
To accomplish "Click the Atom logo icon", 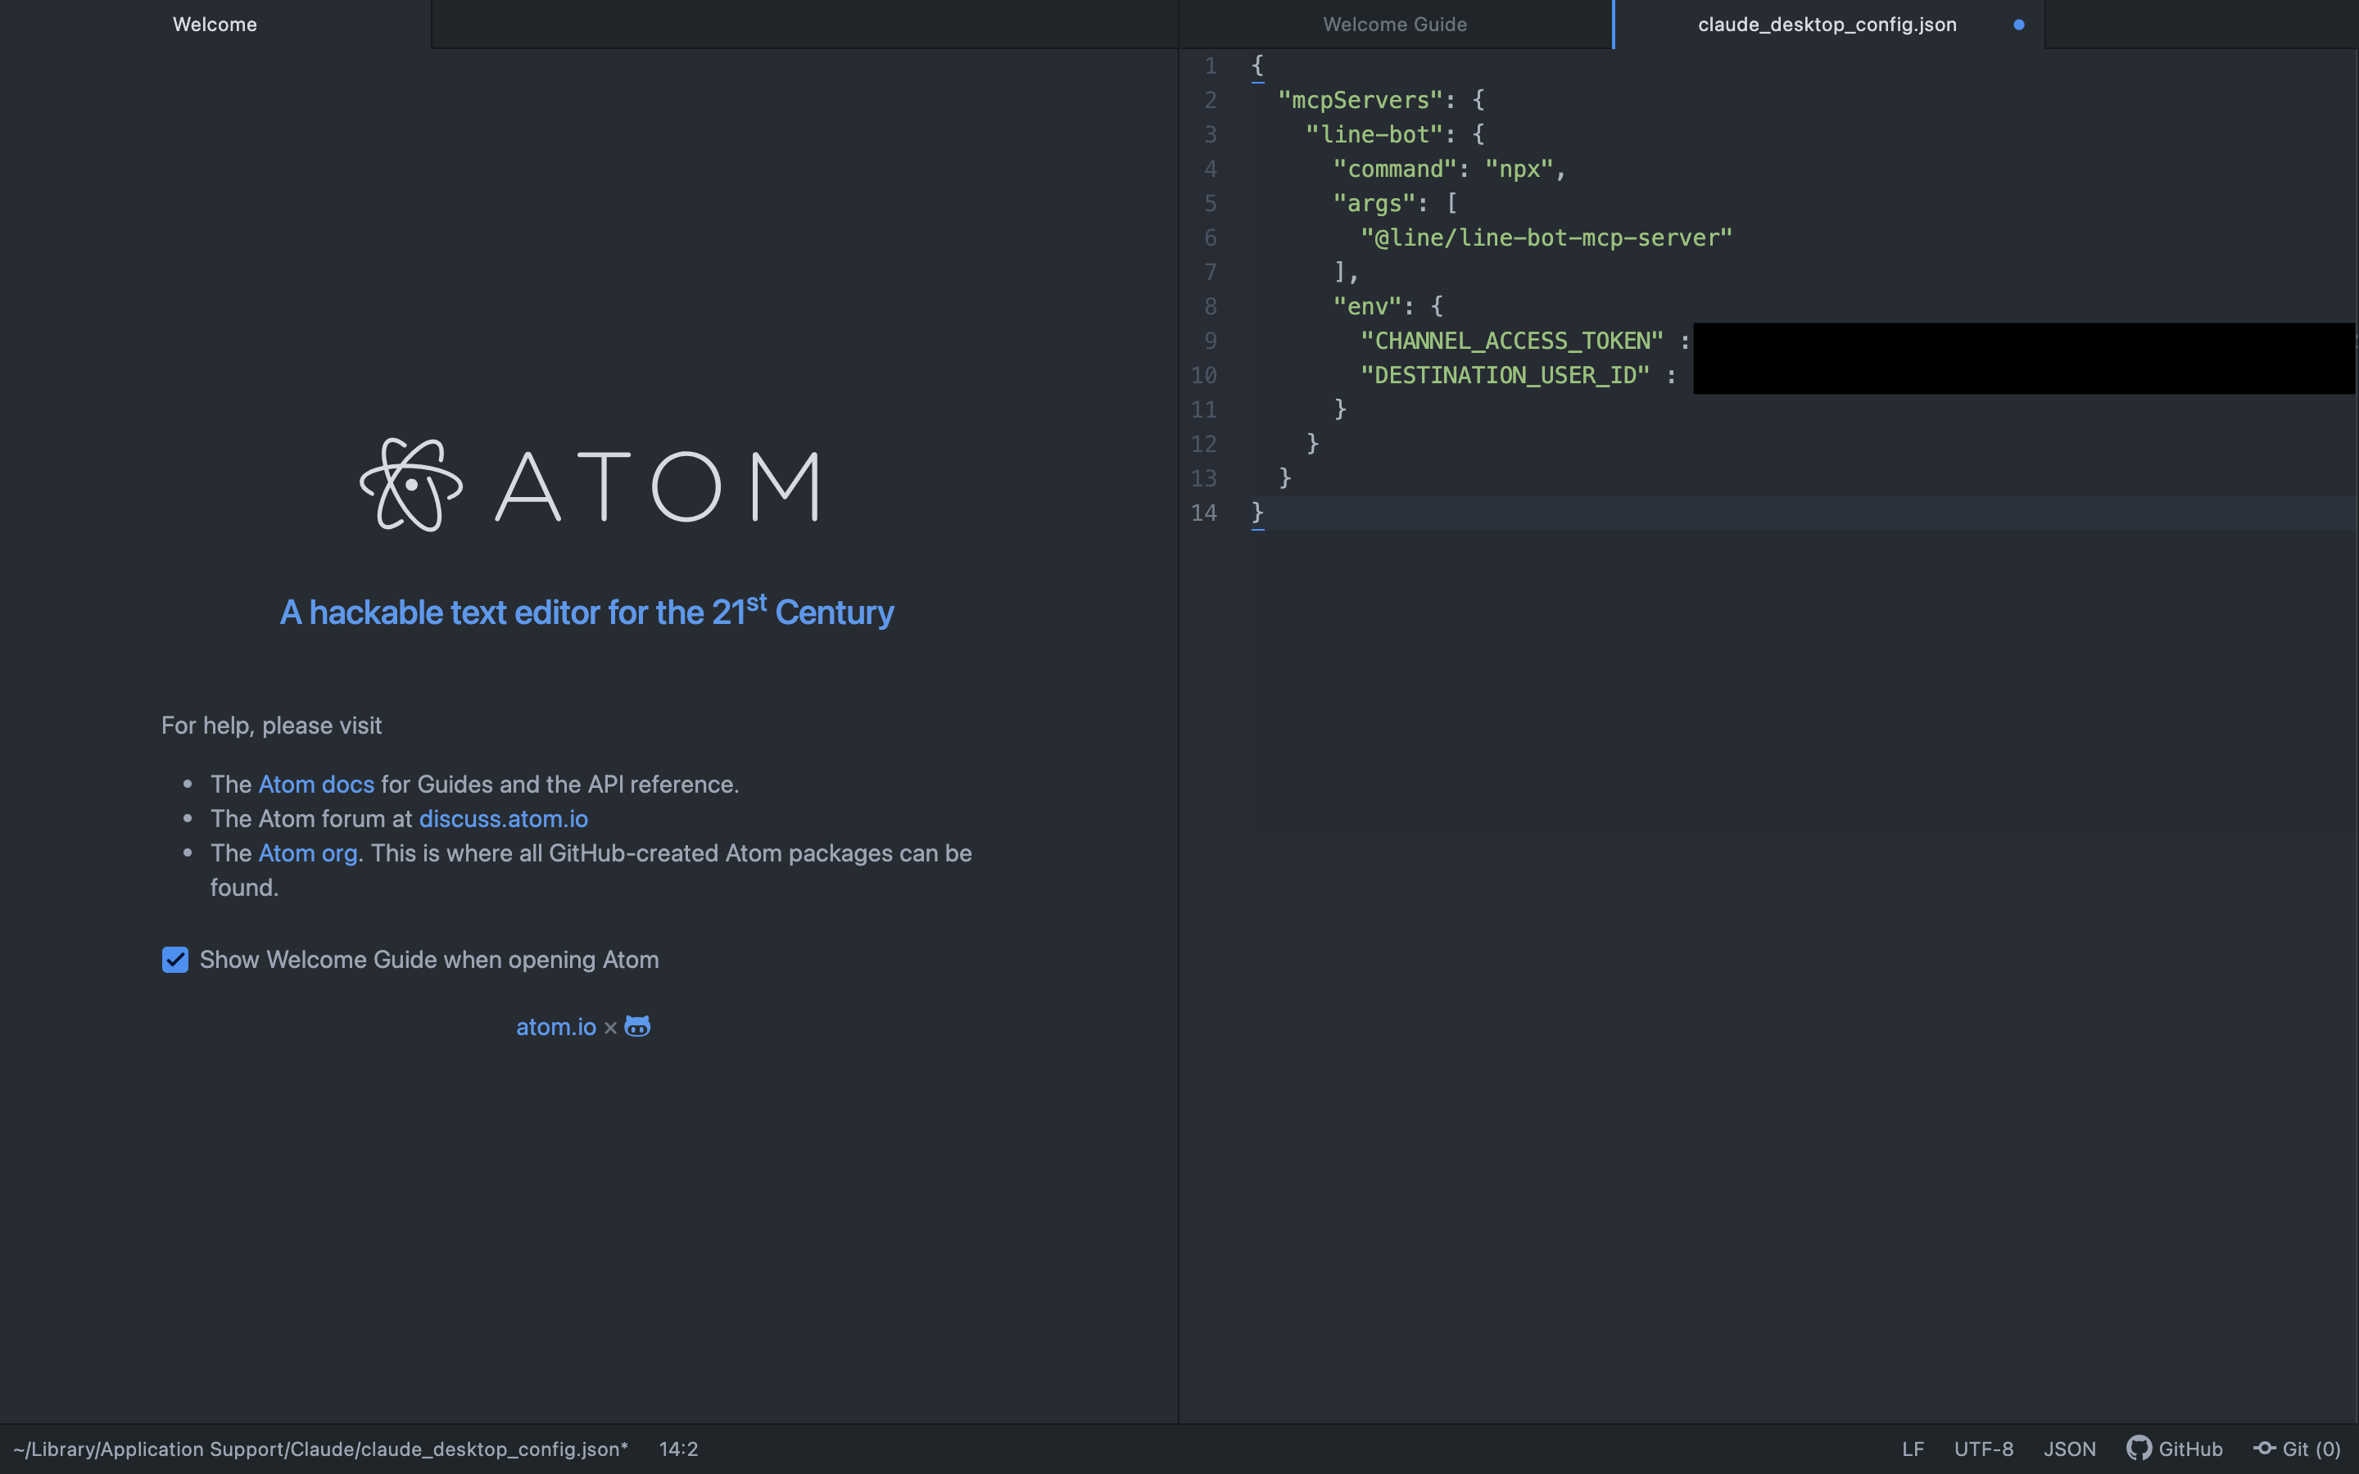I will (x=410, y=485).
